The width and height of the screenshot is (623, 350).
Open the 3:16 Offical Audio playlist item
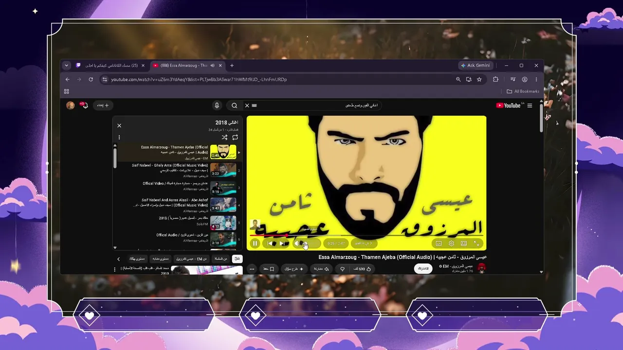(x=223, y=240)
